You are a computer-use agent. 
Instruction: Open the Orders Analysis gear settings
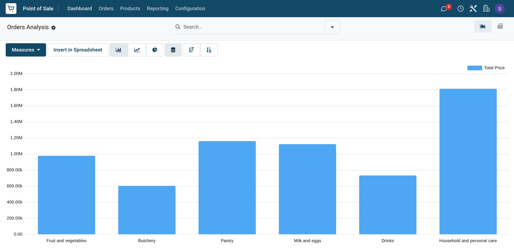(x=53, y=28)
